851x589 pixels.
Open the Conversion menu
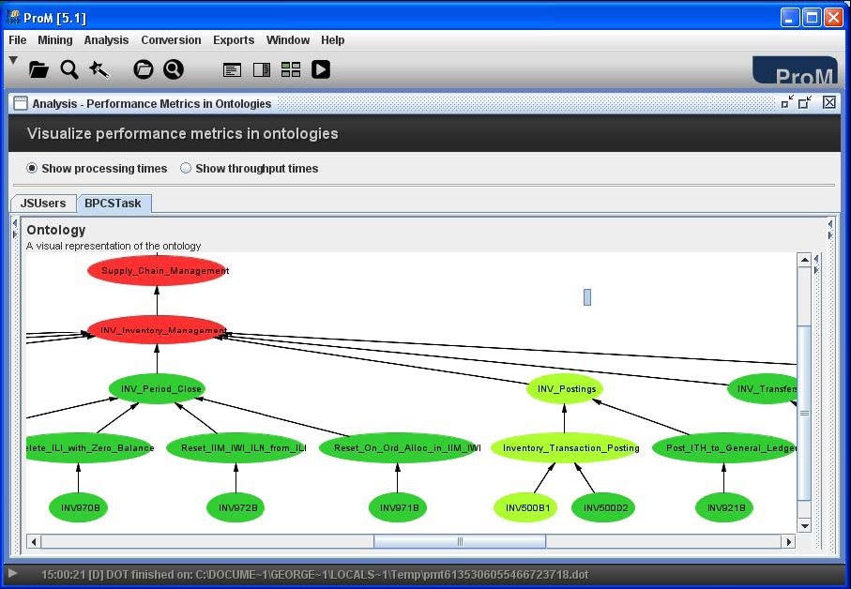pyautogui.click(x=171, y=40)
